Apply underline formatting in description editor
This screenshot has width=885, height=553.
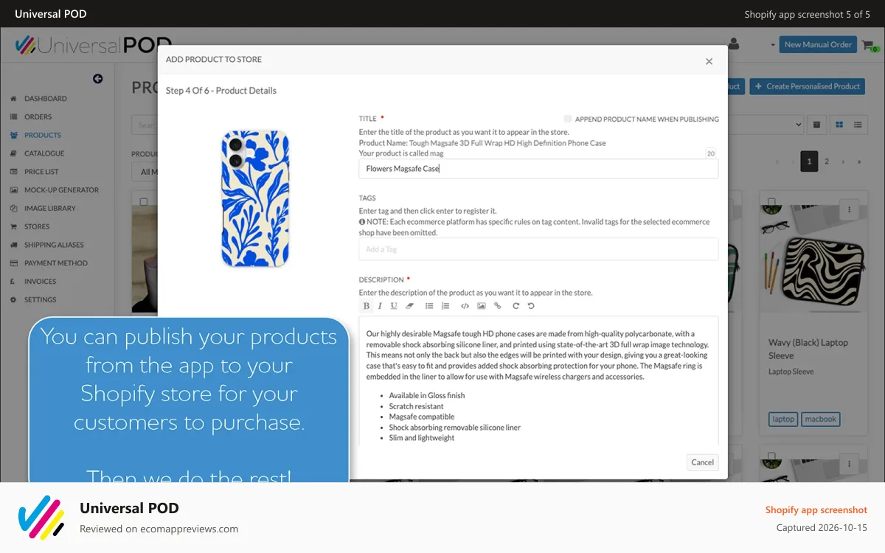tap(394, 306)
